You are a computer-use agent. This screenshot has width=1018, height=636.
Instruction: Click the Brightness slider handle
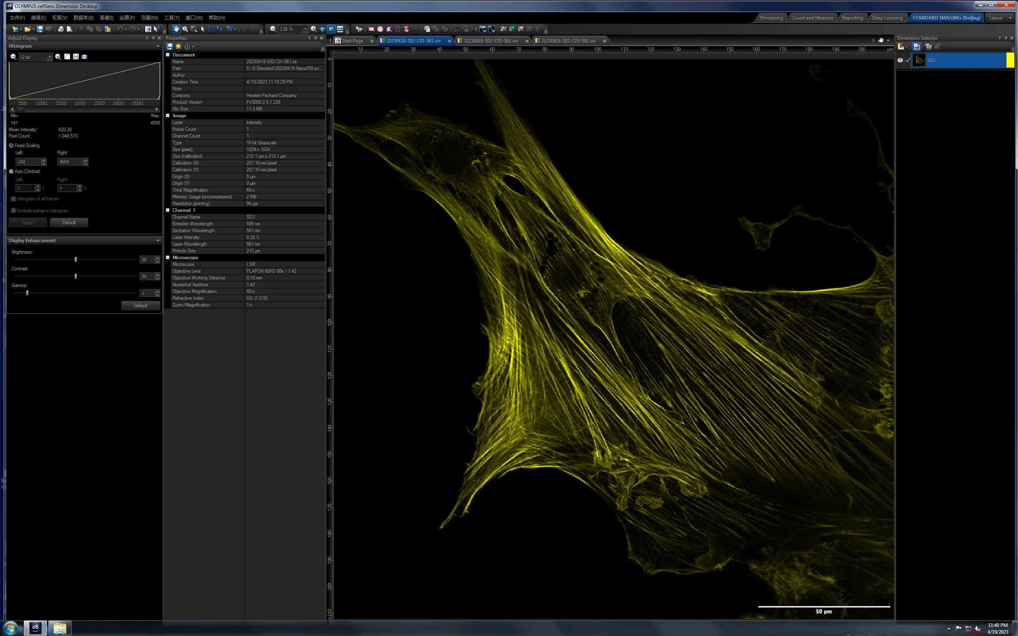[76, 260]
